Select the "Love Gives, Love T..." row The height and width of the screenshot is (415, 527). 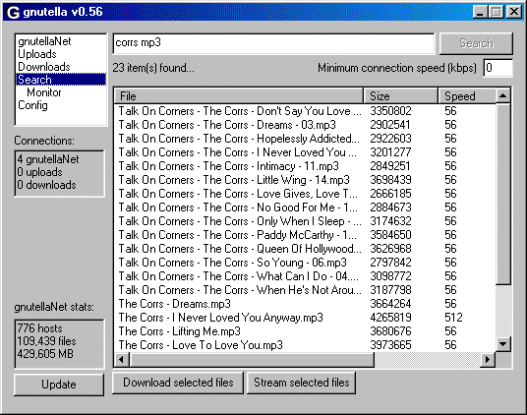pyautogui.click(x=305, y=194)
